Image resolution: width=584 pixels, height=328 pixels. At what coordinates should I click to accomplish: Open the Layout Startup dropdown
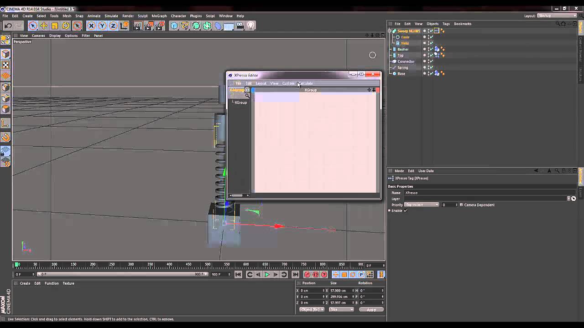pyautogui.click(x=557, y=16)
